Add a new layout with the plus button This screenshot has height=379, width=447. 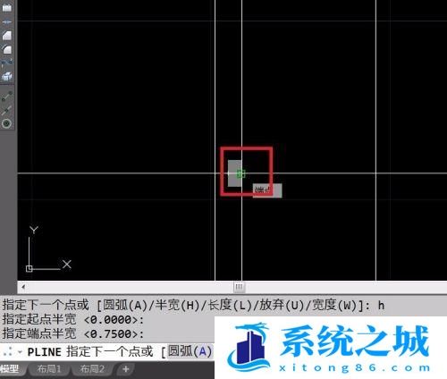[x=126, y=369]
